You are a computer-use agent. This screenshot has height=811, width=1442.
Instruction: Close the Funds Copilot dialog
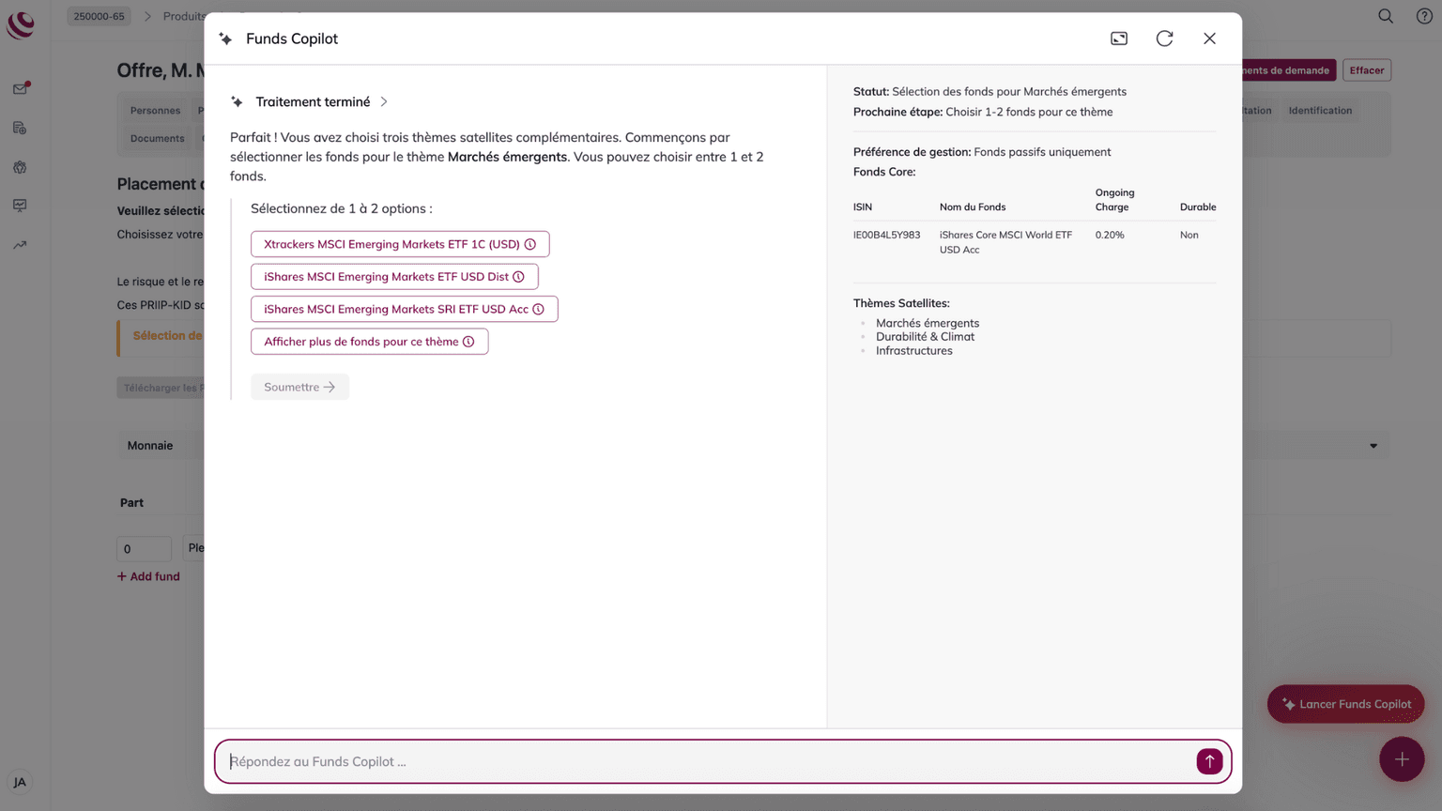coord(1209,38)
